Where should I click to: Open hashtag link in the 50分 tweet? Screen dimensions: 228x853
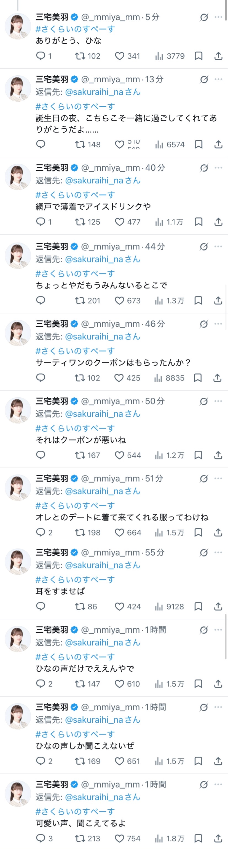coord(75,428)
